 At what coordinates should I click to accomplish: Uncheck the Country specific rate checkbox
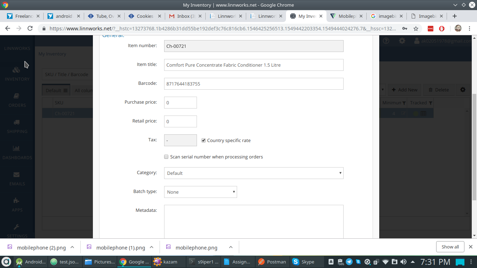(204, 140)
